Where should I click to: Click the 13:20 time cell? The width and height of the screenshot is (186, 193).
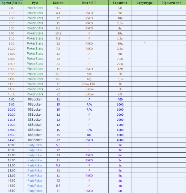click(x=12, y=74)
